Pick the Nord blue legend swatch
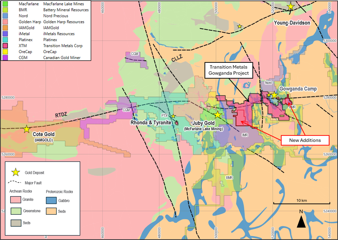Screen dimensions: 338x240 point(5,16)
